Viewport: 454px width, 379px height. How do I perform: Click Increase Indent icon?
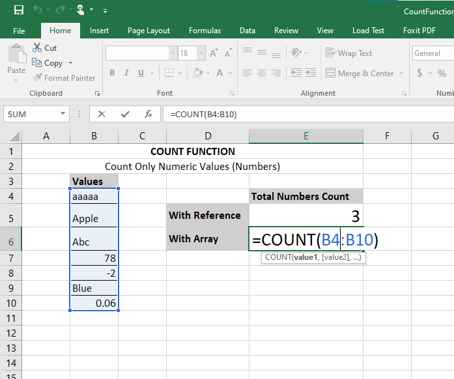(x=311, y=73)
